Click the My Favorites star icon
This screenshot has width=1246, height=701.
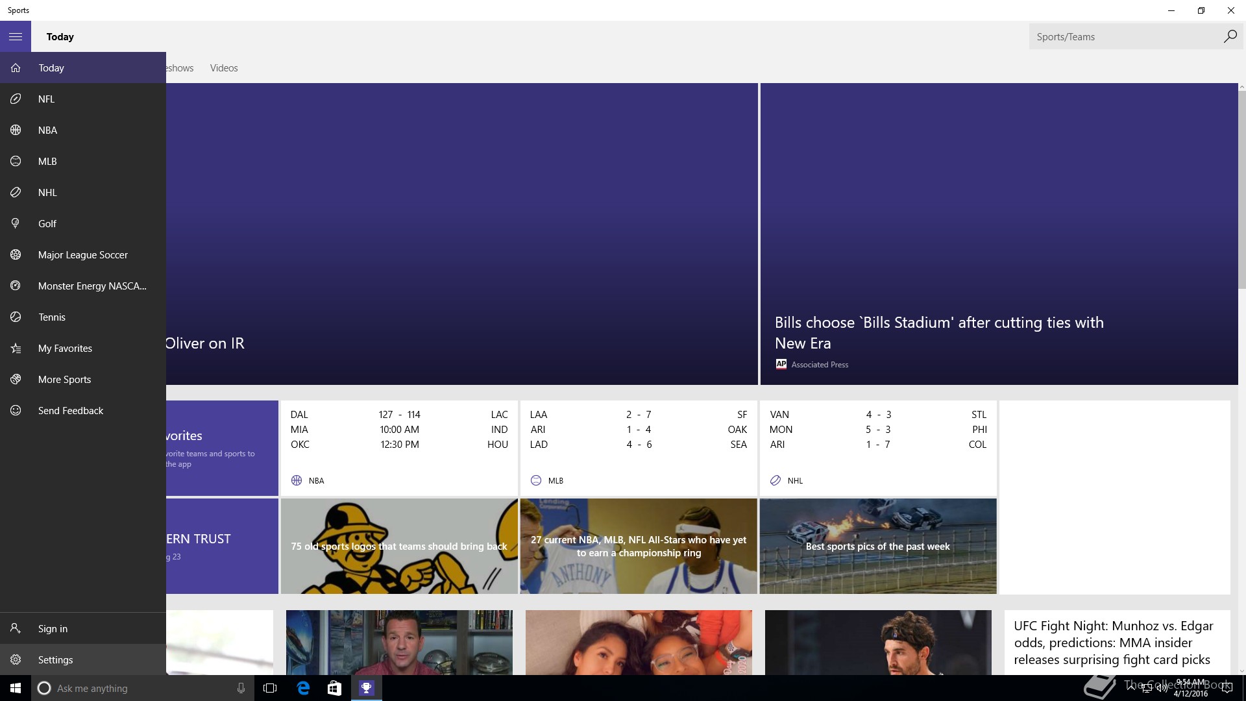pos(16,348)
